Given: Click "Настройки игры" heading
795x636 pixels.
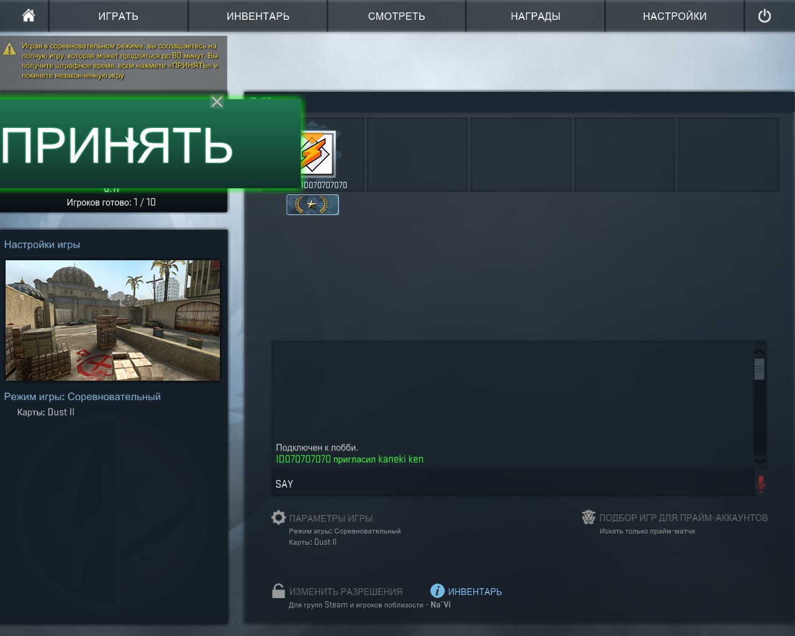Looking at the screenshot, I should (42, 245).
